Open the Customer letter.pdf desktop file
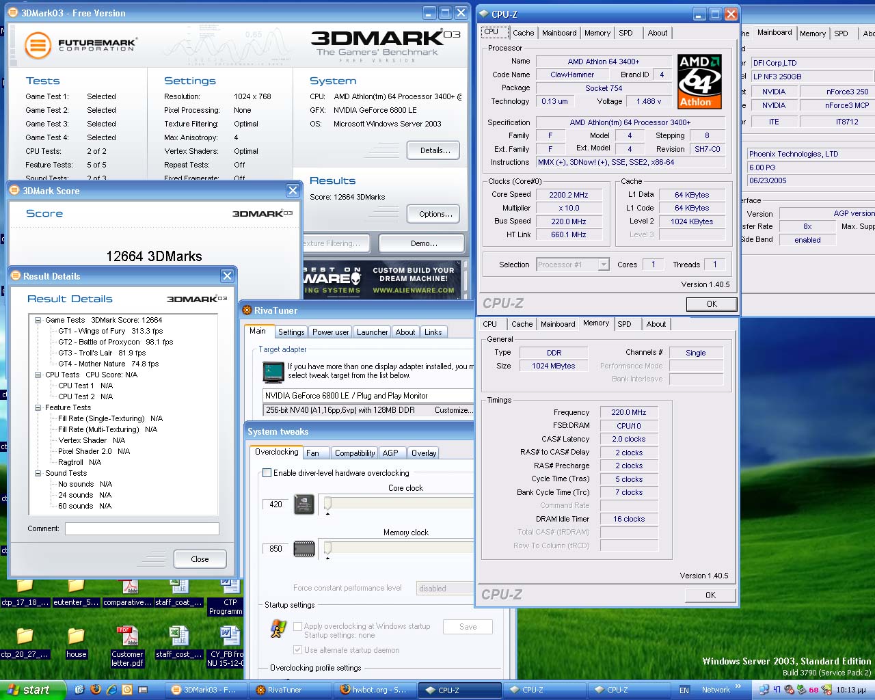 (x=127, y=646)
